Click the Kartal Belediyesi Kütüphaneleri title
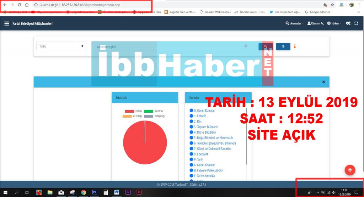Screen dimensions: 364x197 [32, 23]
